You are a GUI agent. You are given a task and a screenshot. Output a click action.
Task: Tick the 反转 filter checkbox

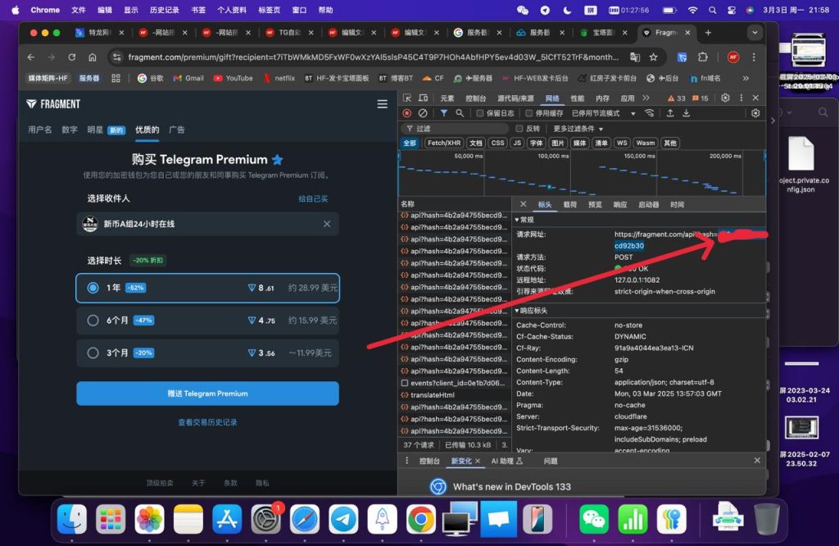(x=519, y=129)
